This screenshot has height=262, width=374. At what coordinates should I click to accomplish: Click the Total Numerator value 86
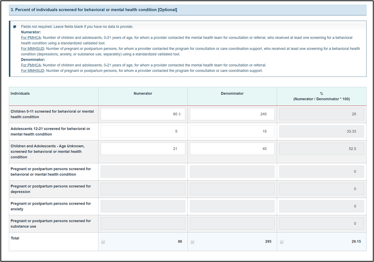[x=180, y=241]
